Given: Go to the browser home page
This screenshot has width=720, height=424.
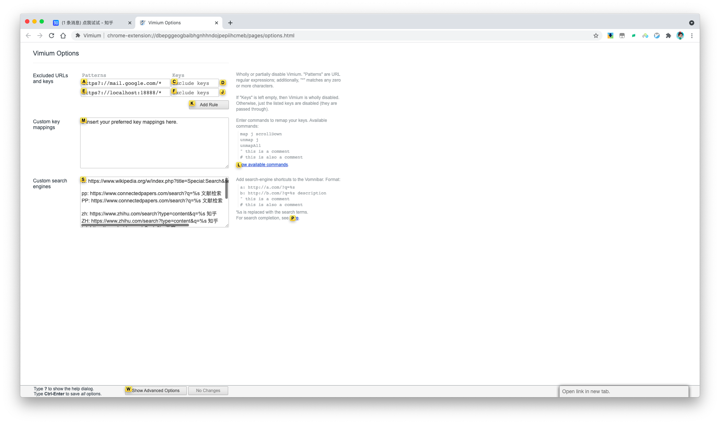Looking at the screenshot, I should pyautogui.click(x=63, y=36).
